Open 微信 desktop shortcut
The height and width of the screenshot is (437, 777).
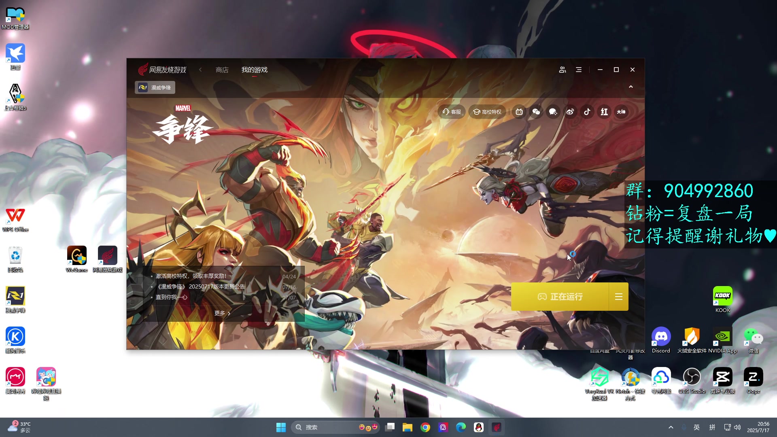754,340
